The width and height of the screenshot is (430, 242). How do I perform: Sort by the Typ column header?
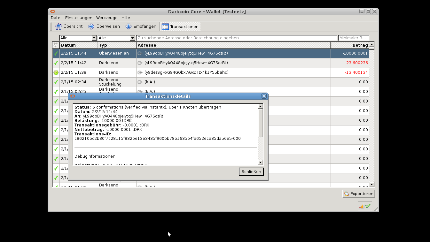117,45
